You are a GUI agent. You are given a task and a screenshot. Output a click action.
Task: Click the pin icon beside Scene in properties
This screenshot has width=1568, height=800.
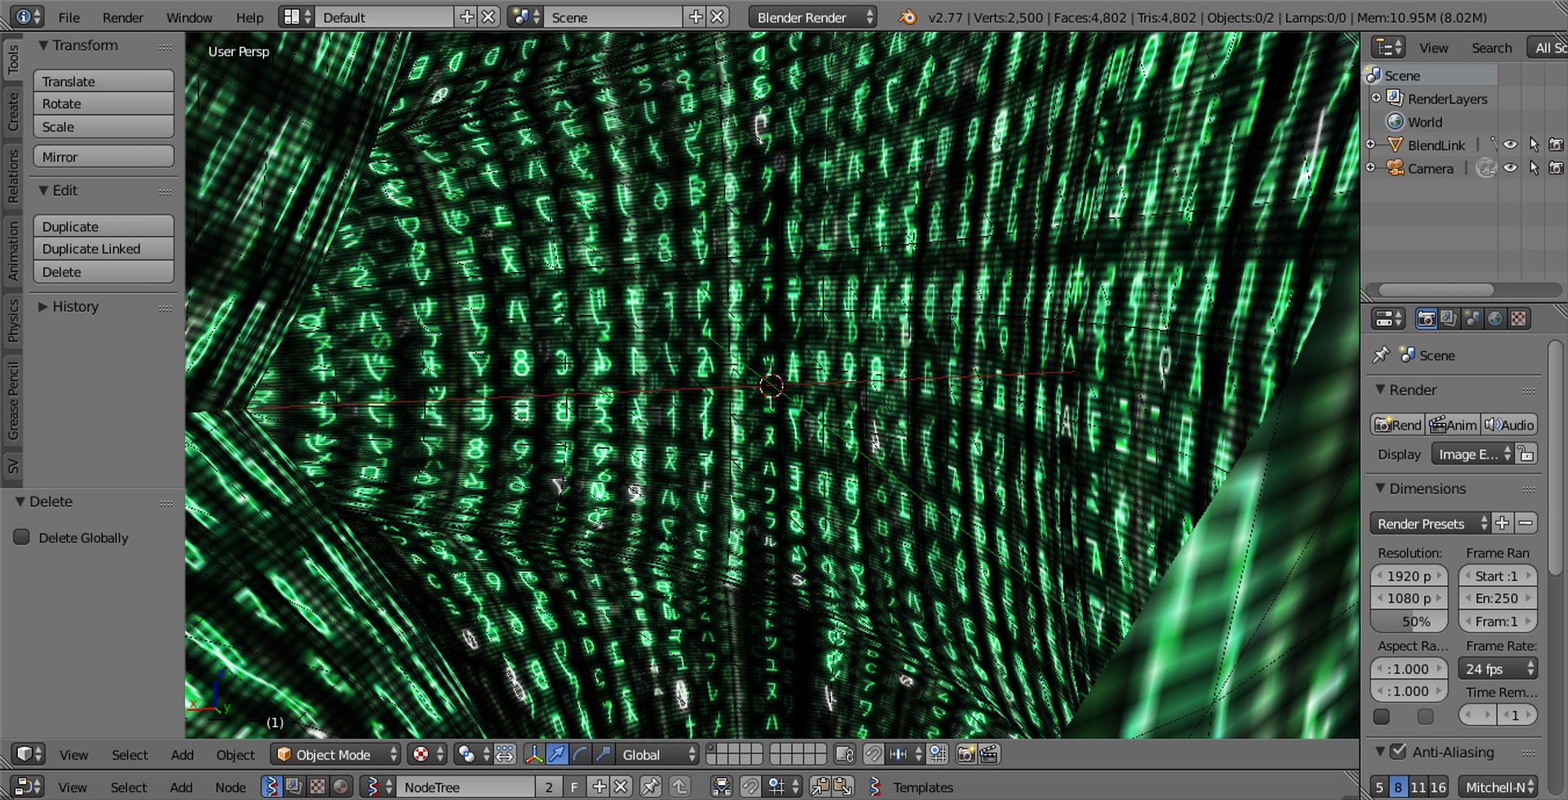(x=1381, y=355)
